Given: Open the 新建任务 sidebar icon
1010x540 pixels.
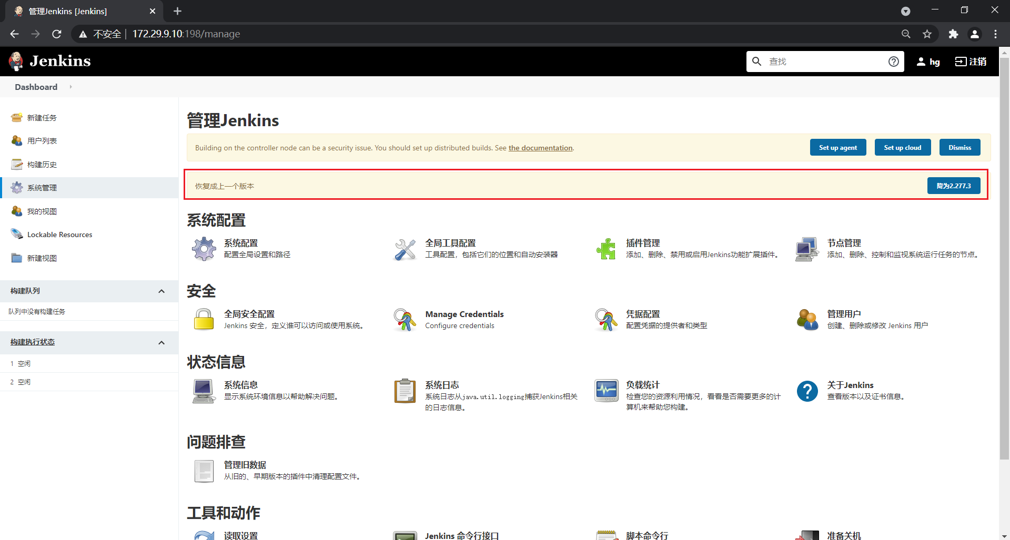Looking at the screenshot, I should point(17,117).
